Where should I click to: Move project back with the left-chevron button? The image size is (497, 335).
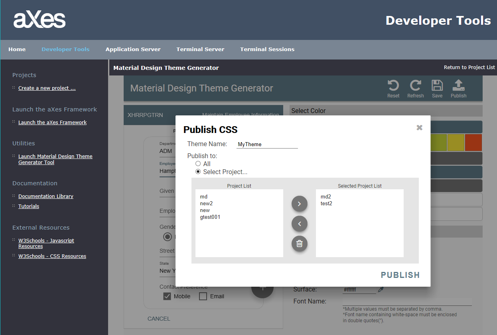[x=300, y=224]
